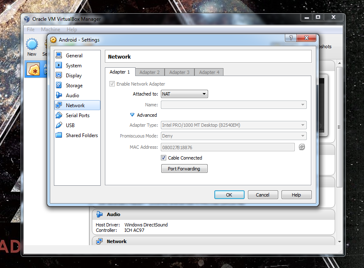
Task: Switch to the Adapter 3 tab
Action: point(180,72)
